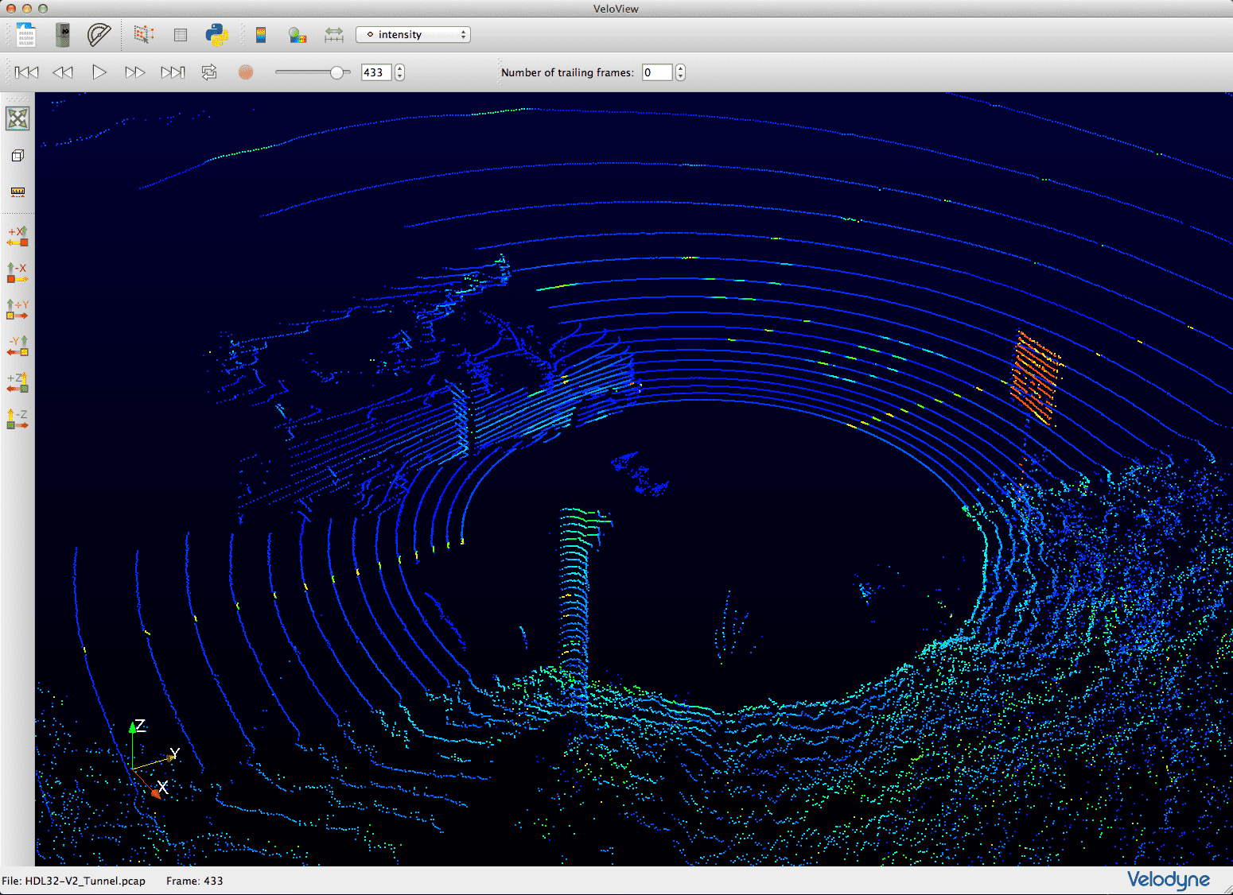Set view direction to +X
1233x895 pixels.
point(18,236)
